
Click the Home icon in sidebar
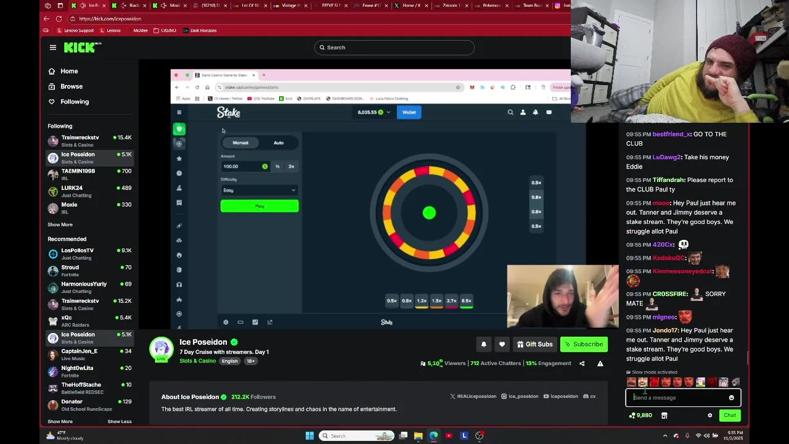tap(52, 72)
